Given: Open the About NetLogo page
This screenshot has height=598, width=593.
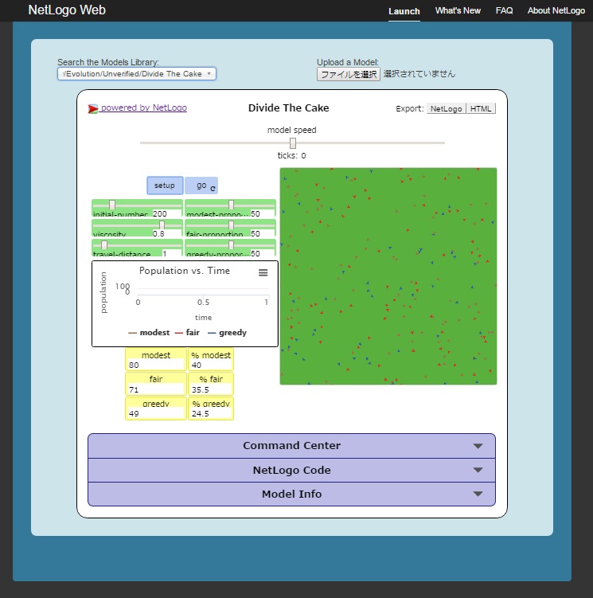Looking at the screenshot, I should click(556, 11).
